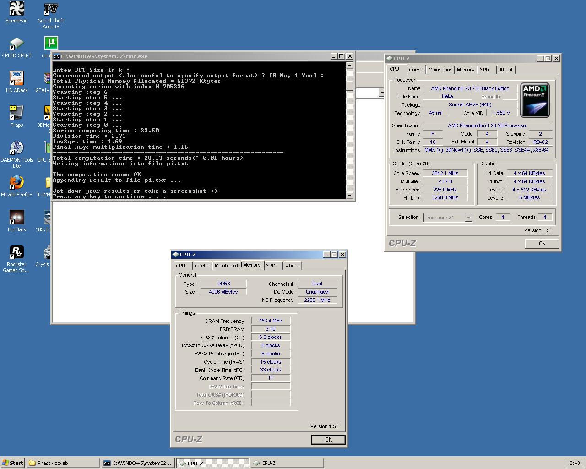Image resolution: width=586 pixels, height=469 pixels.
Task: Switch to CPU tab in memory CPU-Z window
Action: [x=181, y=266]
